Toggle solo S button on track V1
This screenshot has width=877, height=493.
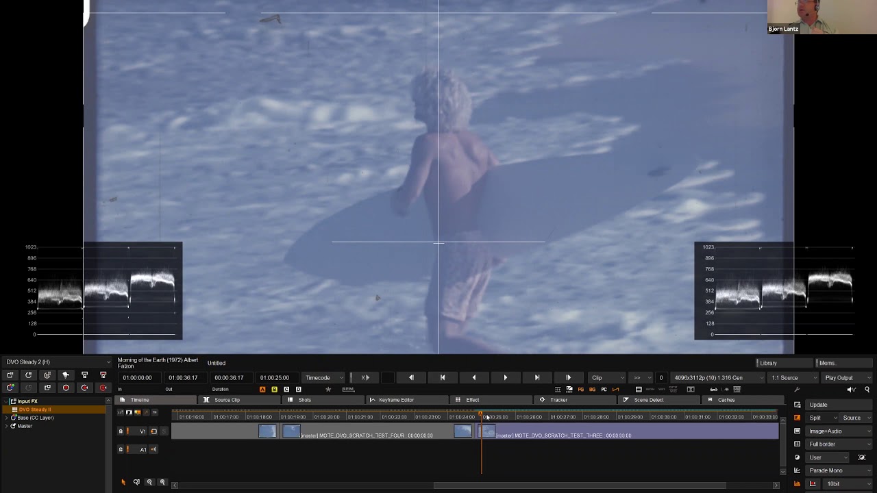[x=164, y=431]
